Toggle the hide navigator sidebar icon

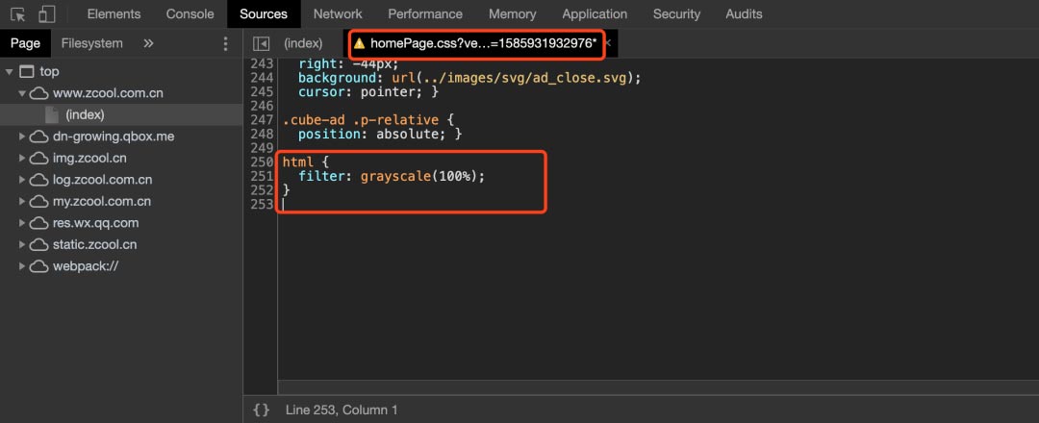click(x=262, y=43)
